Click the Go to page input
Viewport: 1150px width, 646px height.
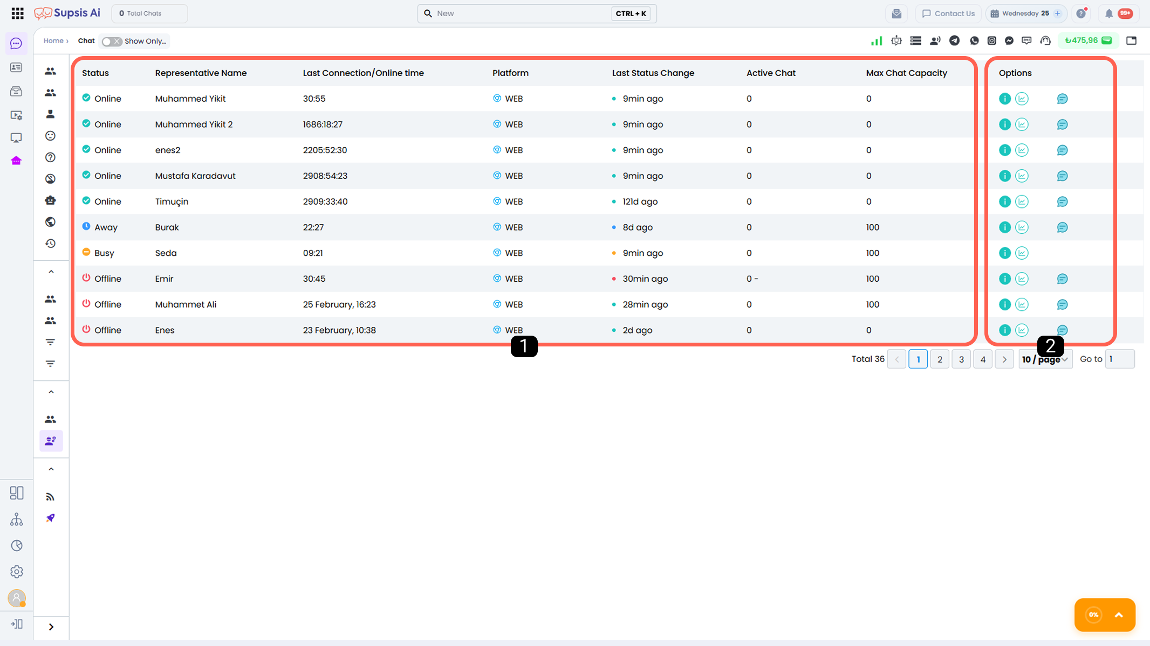(1119, 359)
